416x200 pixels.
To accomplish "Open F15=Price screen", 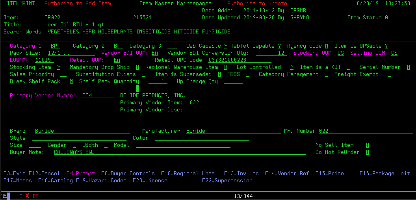I will (x=329, y=174).
